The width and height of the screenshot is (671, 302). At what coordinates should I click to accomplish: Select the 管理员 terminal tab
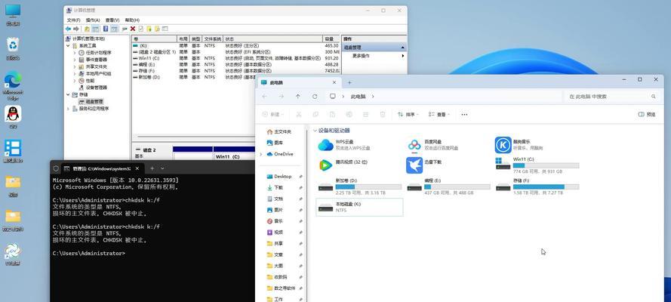point(103,168)
